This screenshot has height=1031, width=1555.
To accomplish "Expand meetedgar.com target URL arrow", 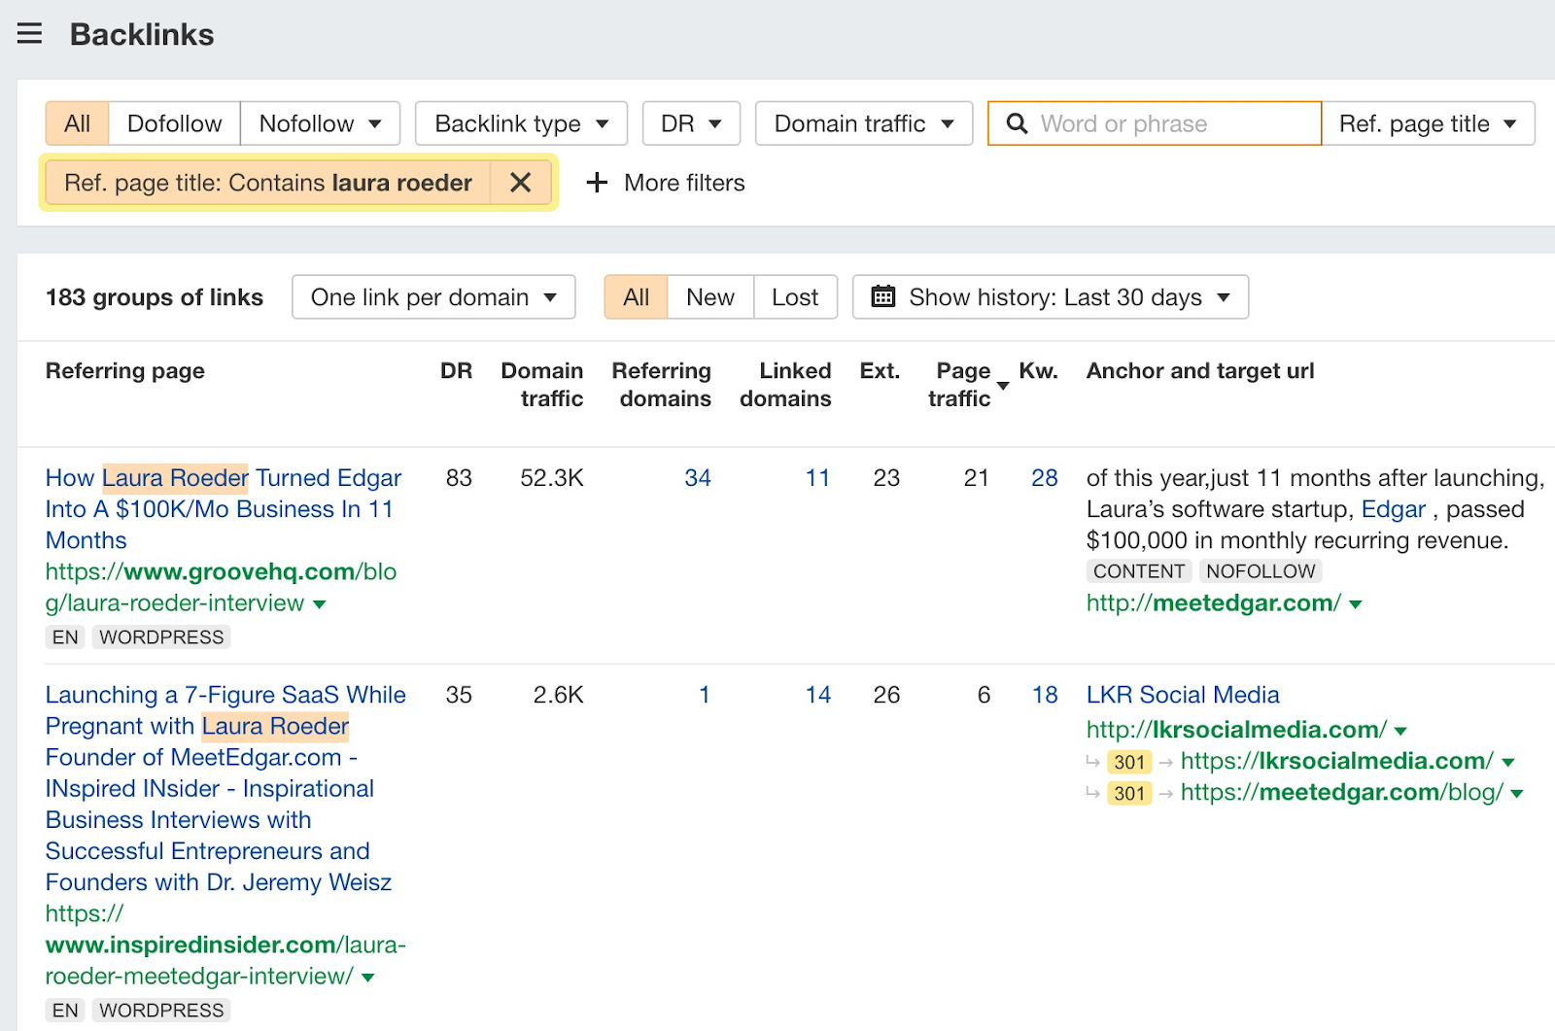I will (1356, 604).
